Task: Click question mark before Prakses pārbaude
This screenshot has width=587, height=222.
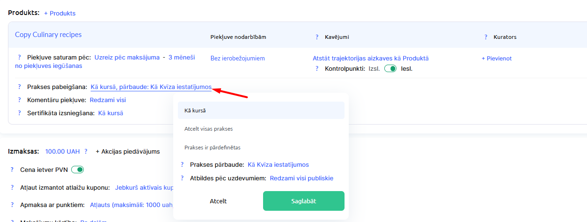Action: click(182, 164)
